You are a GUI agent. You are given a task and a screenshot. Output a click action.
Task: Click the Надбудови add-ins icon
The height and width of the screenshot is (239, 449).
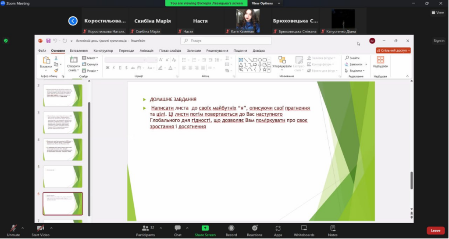tap(380, 62)
